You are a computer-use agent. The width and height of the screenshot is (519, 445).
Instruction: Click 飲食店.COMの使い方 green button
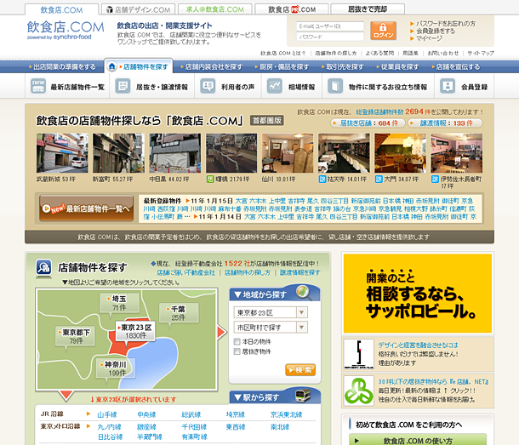418,440
